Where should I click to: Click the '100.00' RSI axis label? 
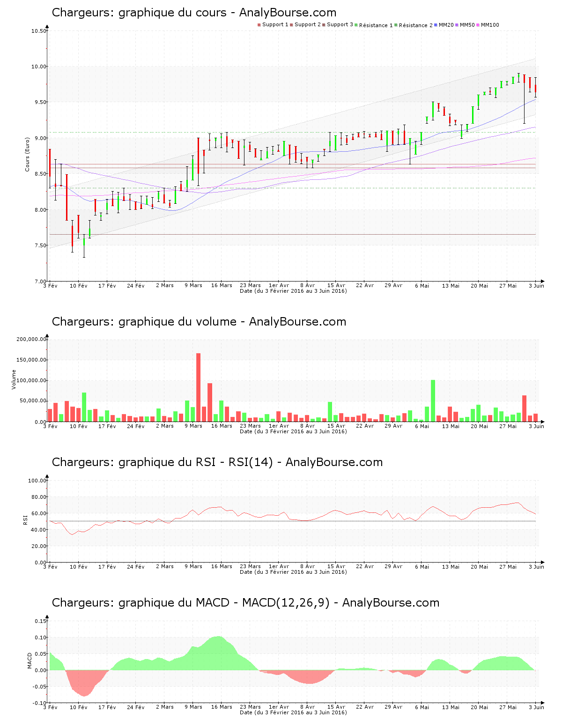click(37, 481)
